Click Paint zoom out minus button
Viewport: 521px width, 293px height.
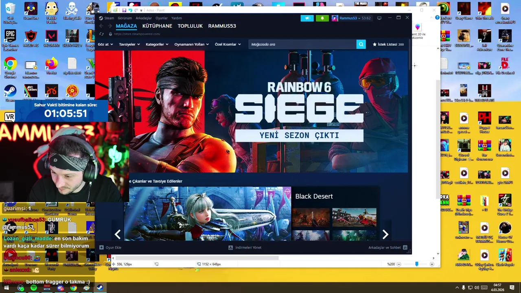tap(398, 264)
